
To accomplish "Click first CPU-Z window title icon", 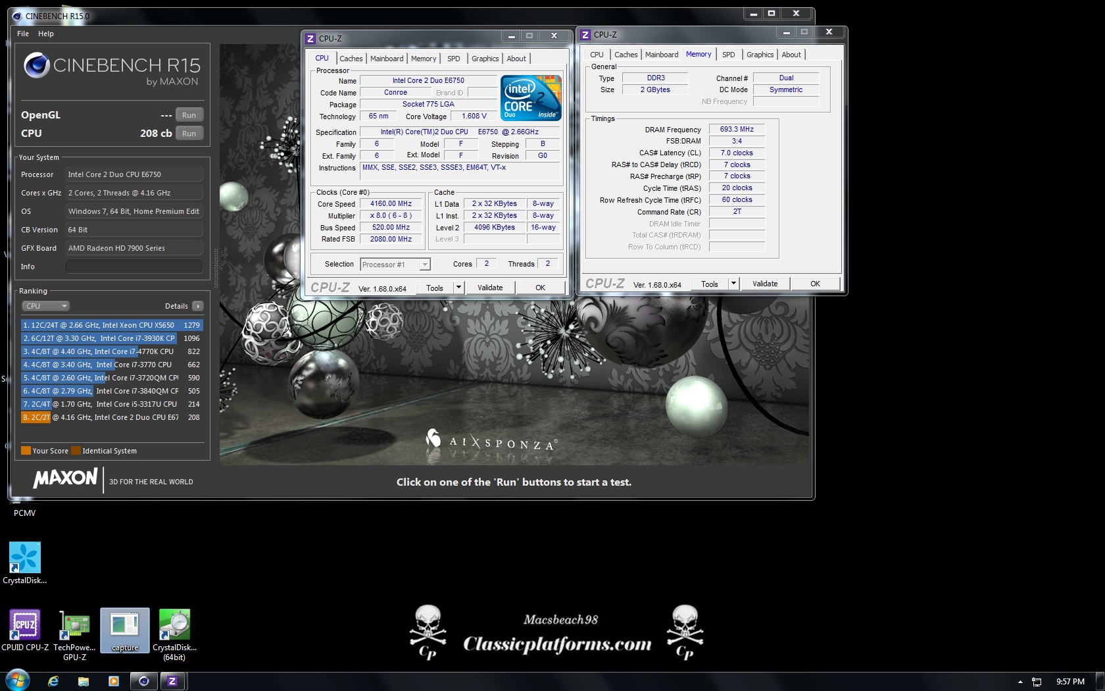I will click(310, 38).
